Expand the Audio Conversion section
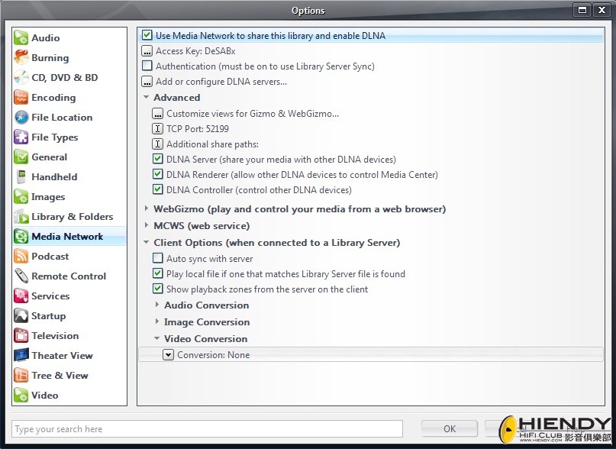 coord(156,305)
